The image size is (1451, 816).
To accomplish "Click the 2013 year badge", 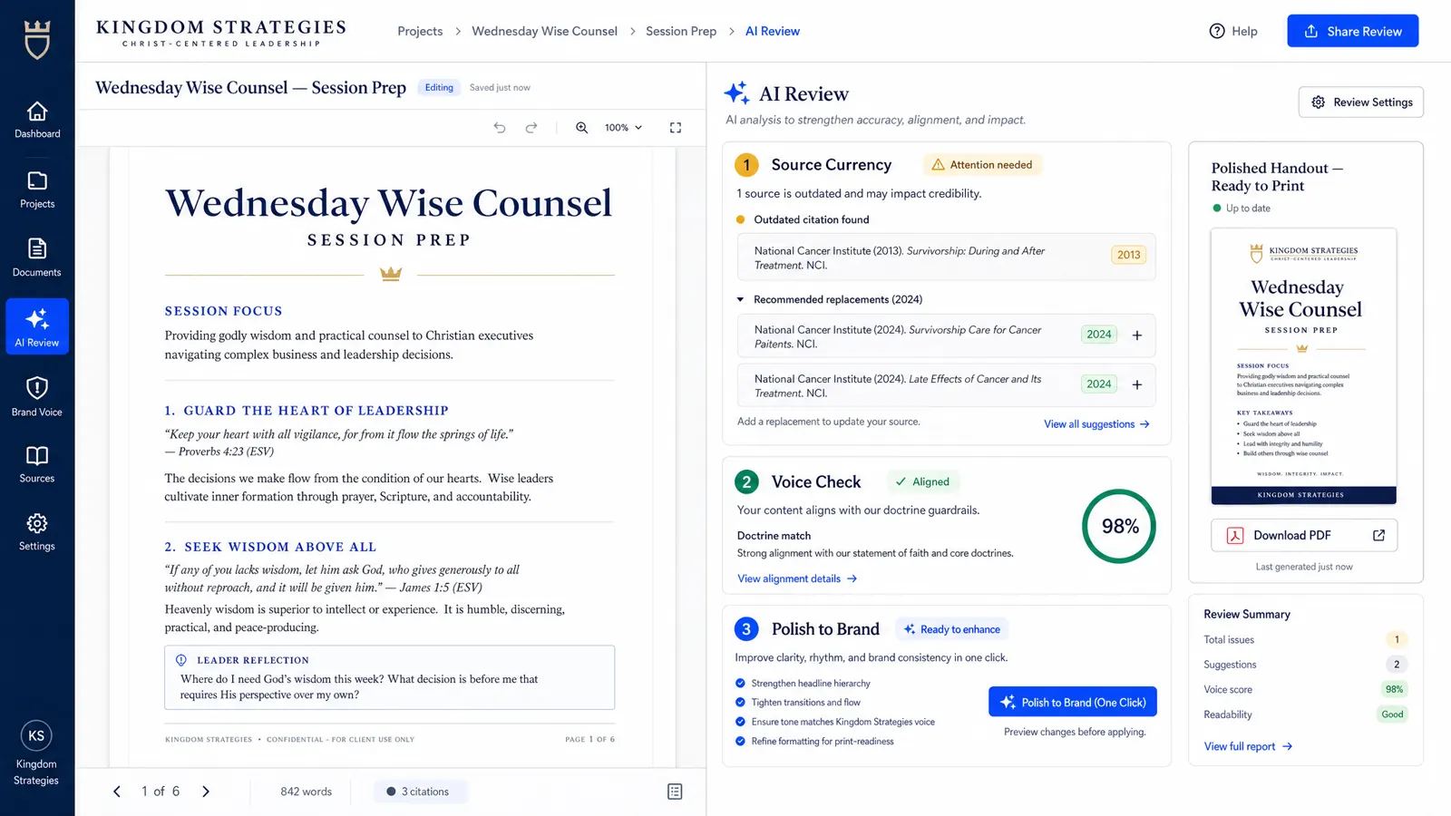I will (1129, 255).
